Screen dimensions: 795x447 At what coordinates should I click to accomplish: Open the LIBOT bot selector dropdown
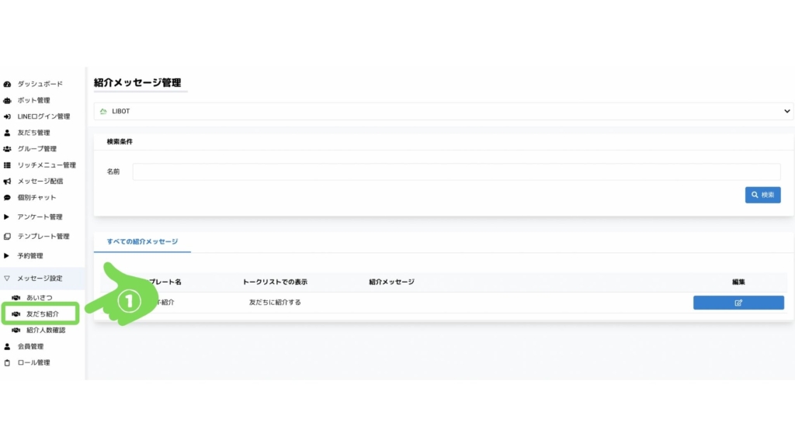pyautogui.click(x=443, y=112)
